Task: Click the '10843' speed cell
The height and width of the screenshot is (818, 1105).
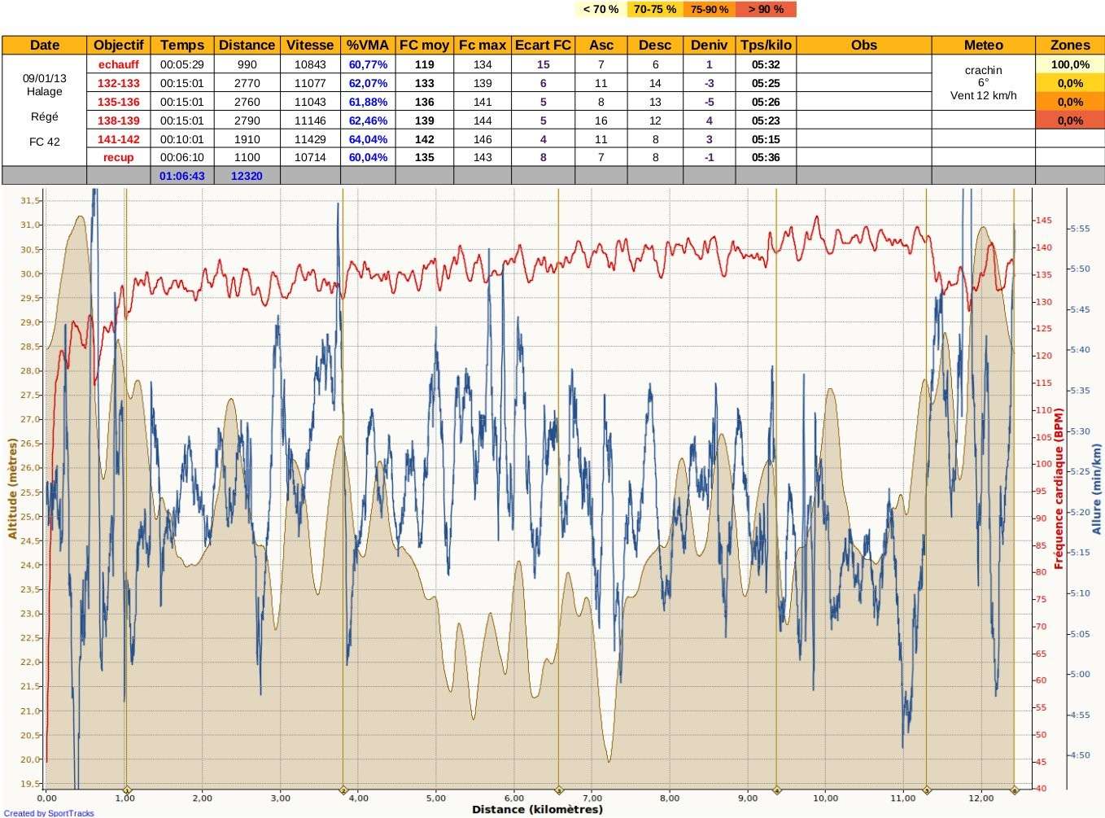Action: click(x=310, y=64)
